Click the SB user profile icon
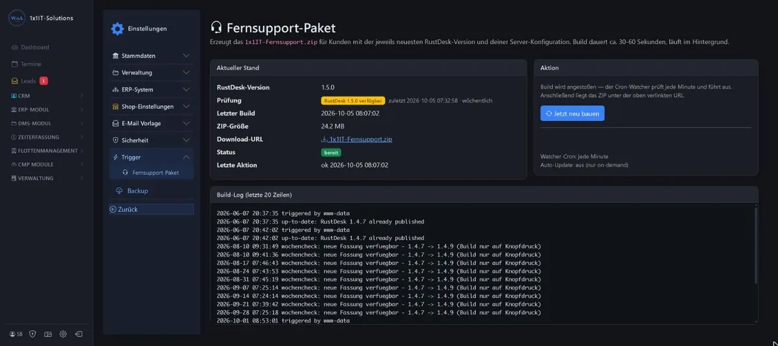Viewport: 778px width, 346px height. tap(16, 334)
